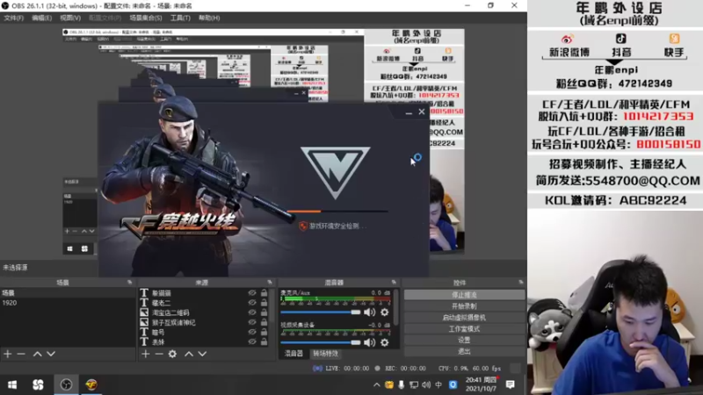Close the CrossFire launcher in preview
Image resolution: width=703 pixels, height=395 pixels.
tap(422, 112)
